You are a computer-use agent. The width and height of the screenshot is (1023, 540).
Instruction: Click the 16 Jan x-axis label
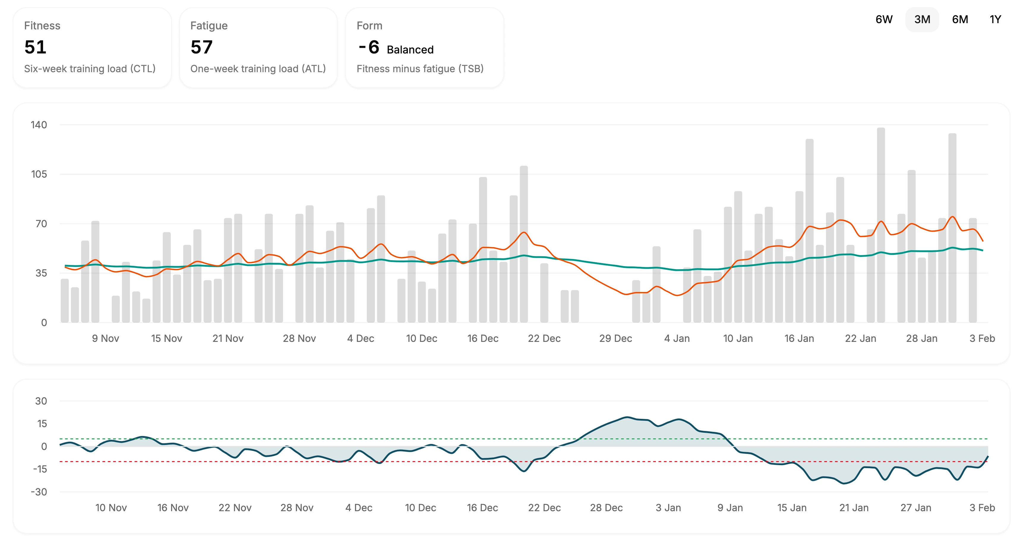point(799,338)
